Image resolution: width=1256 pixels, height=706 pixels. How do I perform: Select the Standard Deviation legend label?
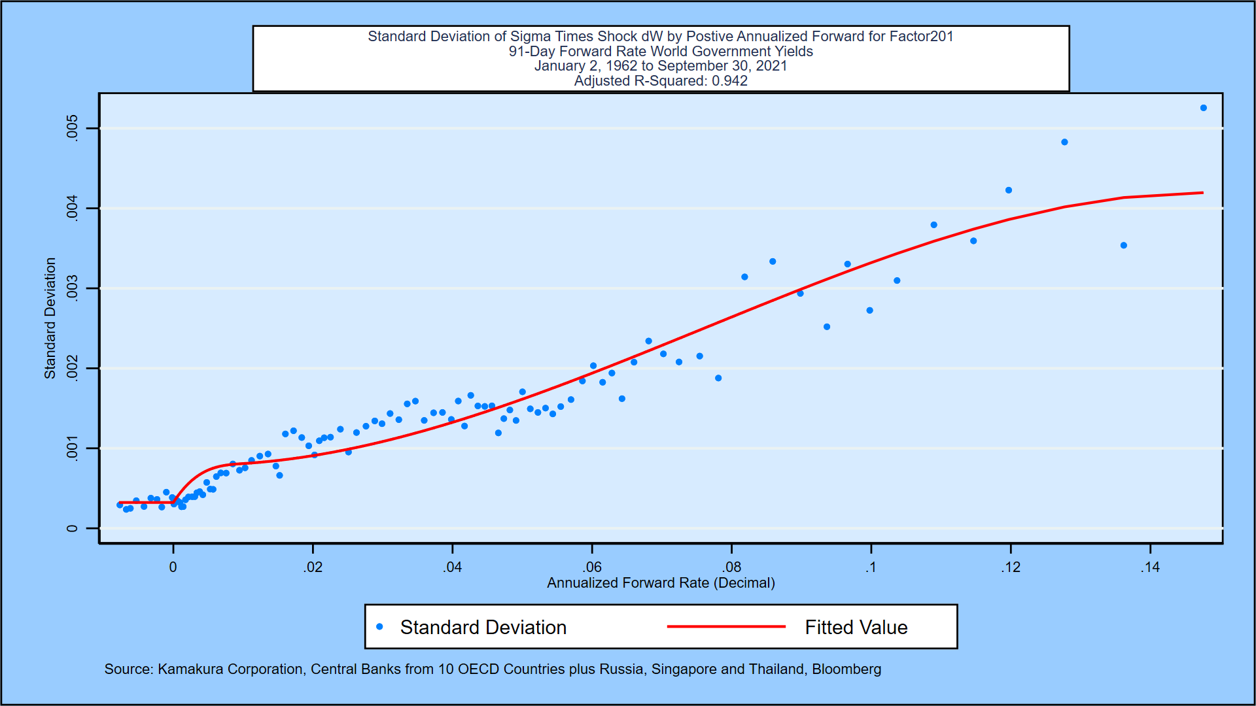click(x=483, y=628)
